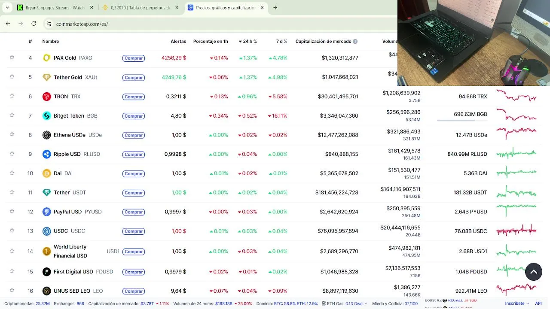Open Tether USDT coin logo

pos(46,193)
